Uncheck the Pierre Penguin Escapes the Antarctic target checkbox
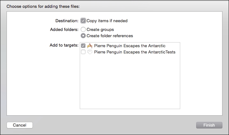 (x=83, y=46)
